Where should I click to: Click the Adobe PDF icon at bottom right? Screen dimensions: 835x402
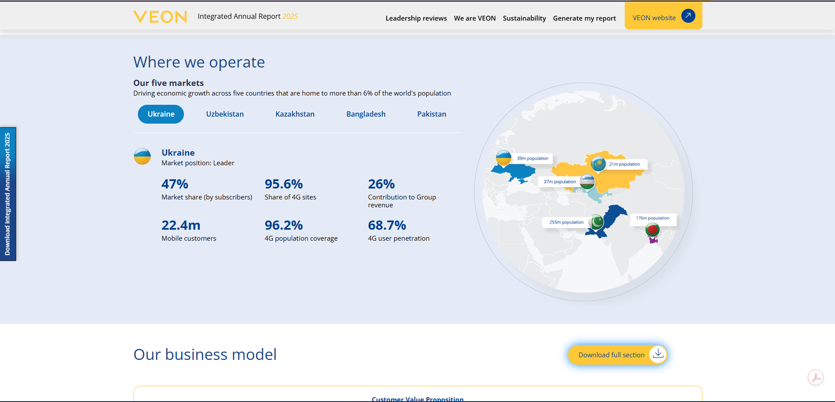pos(815,377)
